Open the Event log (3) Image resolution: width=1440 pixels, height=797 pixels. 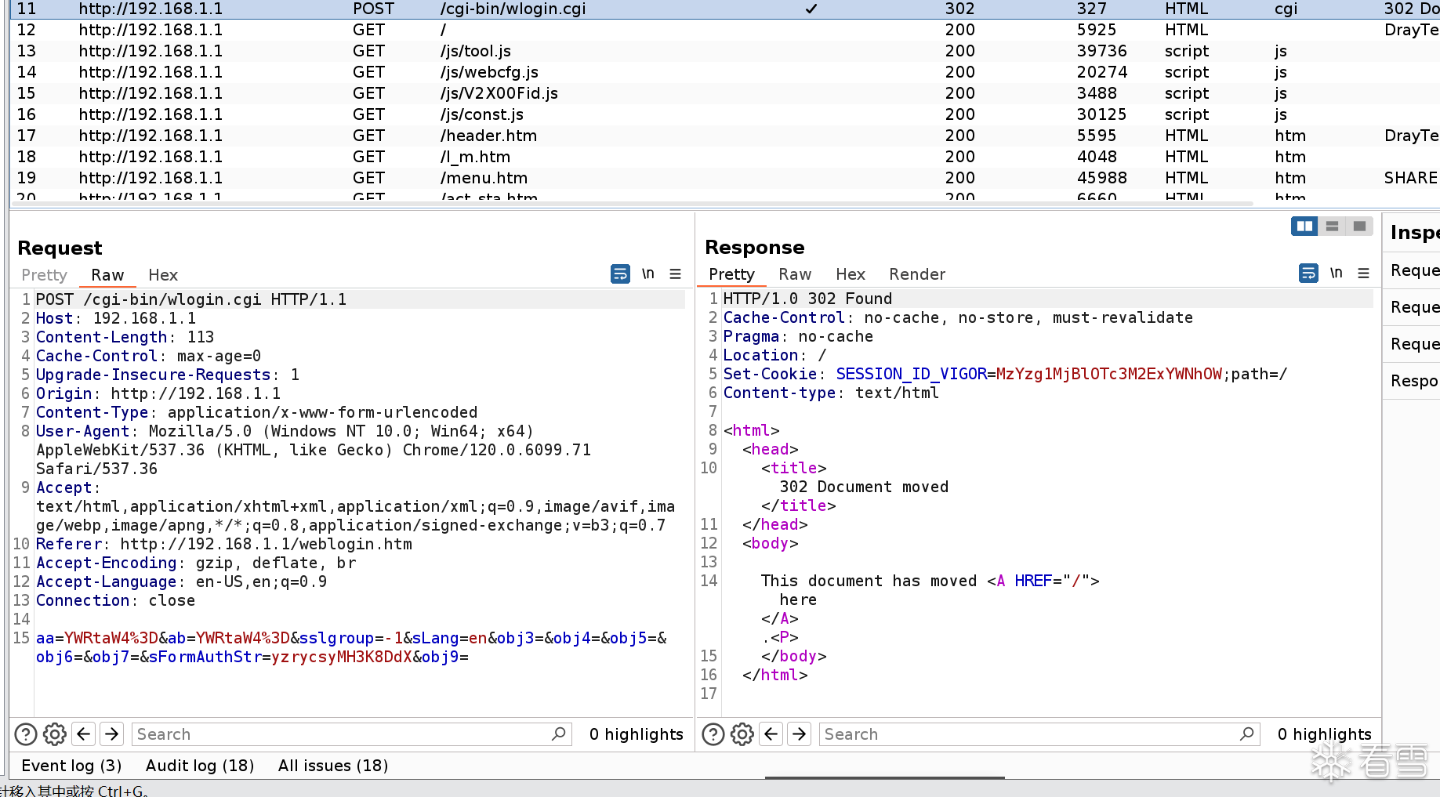point(71,766)
